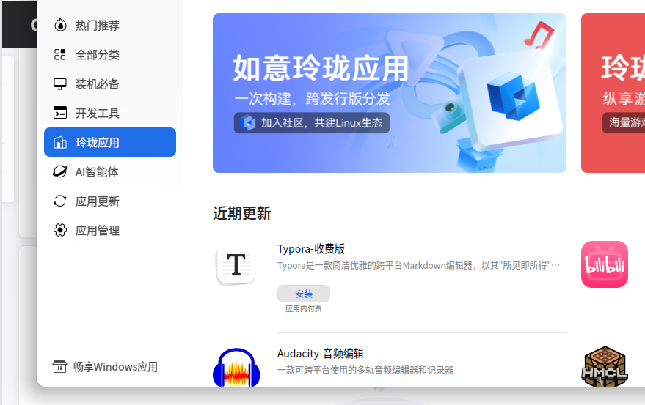This screenshot has width=645, height=405.
Task: Switch to 开发工具 category
Action: [110, 113]
